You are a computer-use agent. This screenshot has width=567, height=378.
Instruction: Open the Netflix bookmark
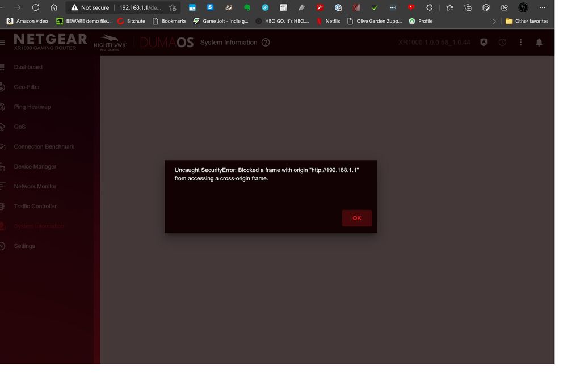tap(329, 21)
